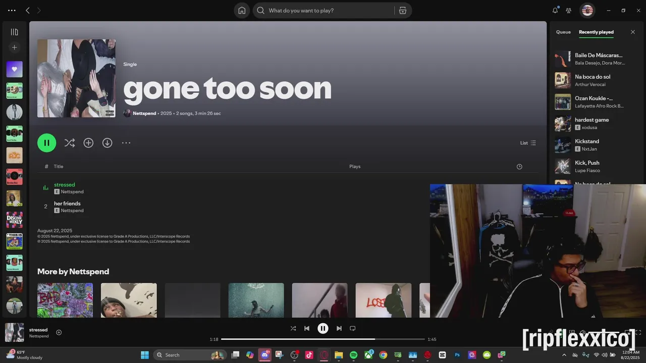Open Nettspend artist link in album header
646x363 pixels.
point(144,113)
